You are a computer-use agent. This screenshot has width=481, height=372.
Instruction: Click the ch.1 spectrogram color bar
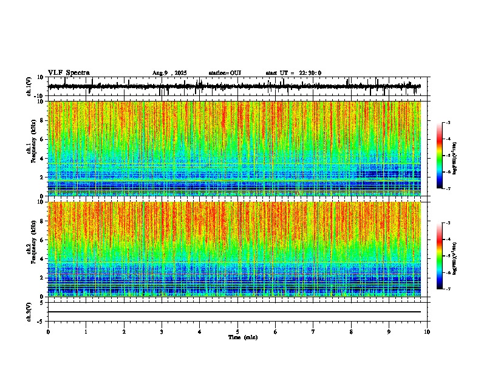click(x=439, y=155)
